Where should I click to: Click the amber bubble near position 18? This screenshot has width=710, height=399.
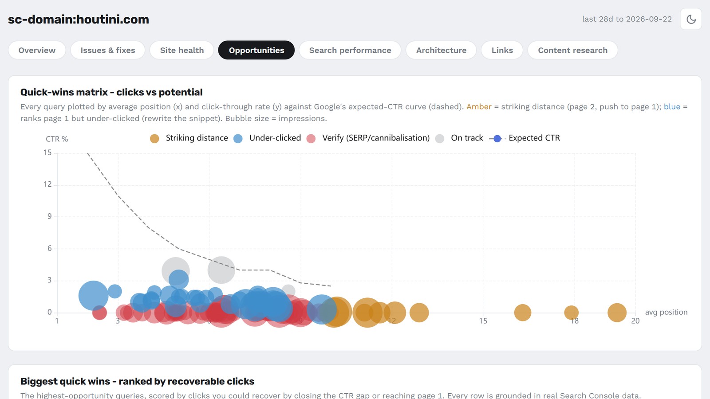pyautogui.click(x=571, y=313)
